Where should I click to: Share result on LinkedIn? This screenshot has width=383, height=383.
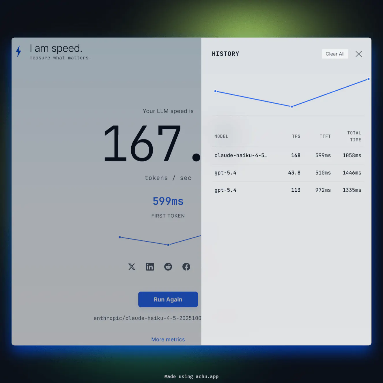click(150, 267)
